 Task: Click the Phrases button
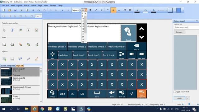point(122,55)
